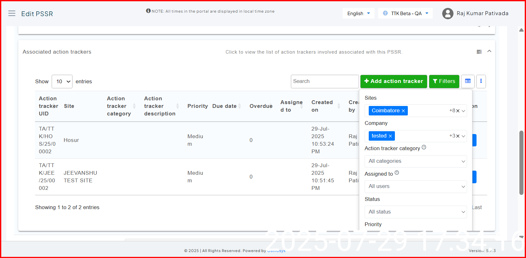Viewport: 526px width, 258px height.
Task: Collapse the Associated action trackers panel
Action: tap(489, 51)
